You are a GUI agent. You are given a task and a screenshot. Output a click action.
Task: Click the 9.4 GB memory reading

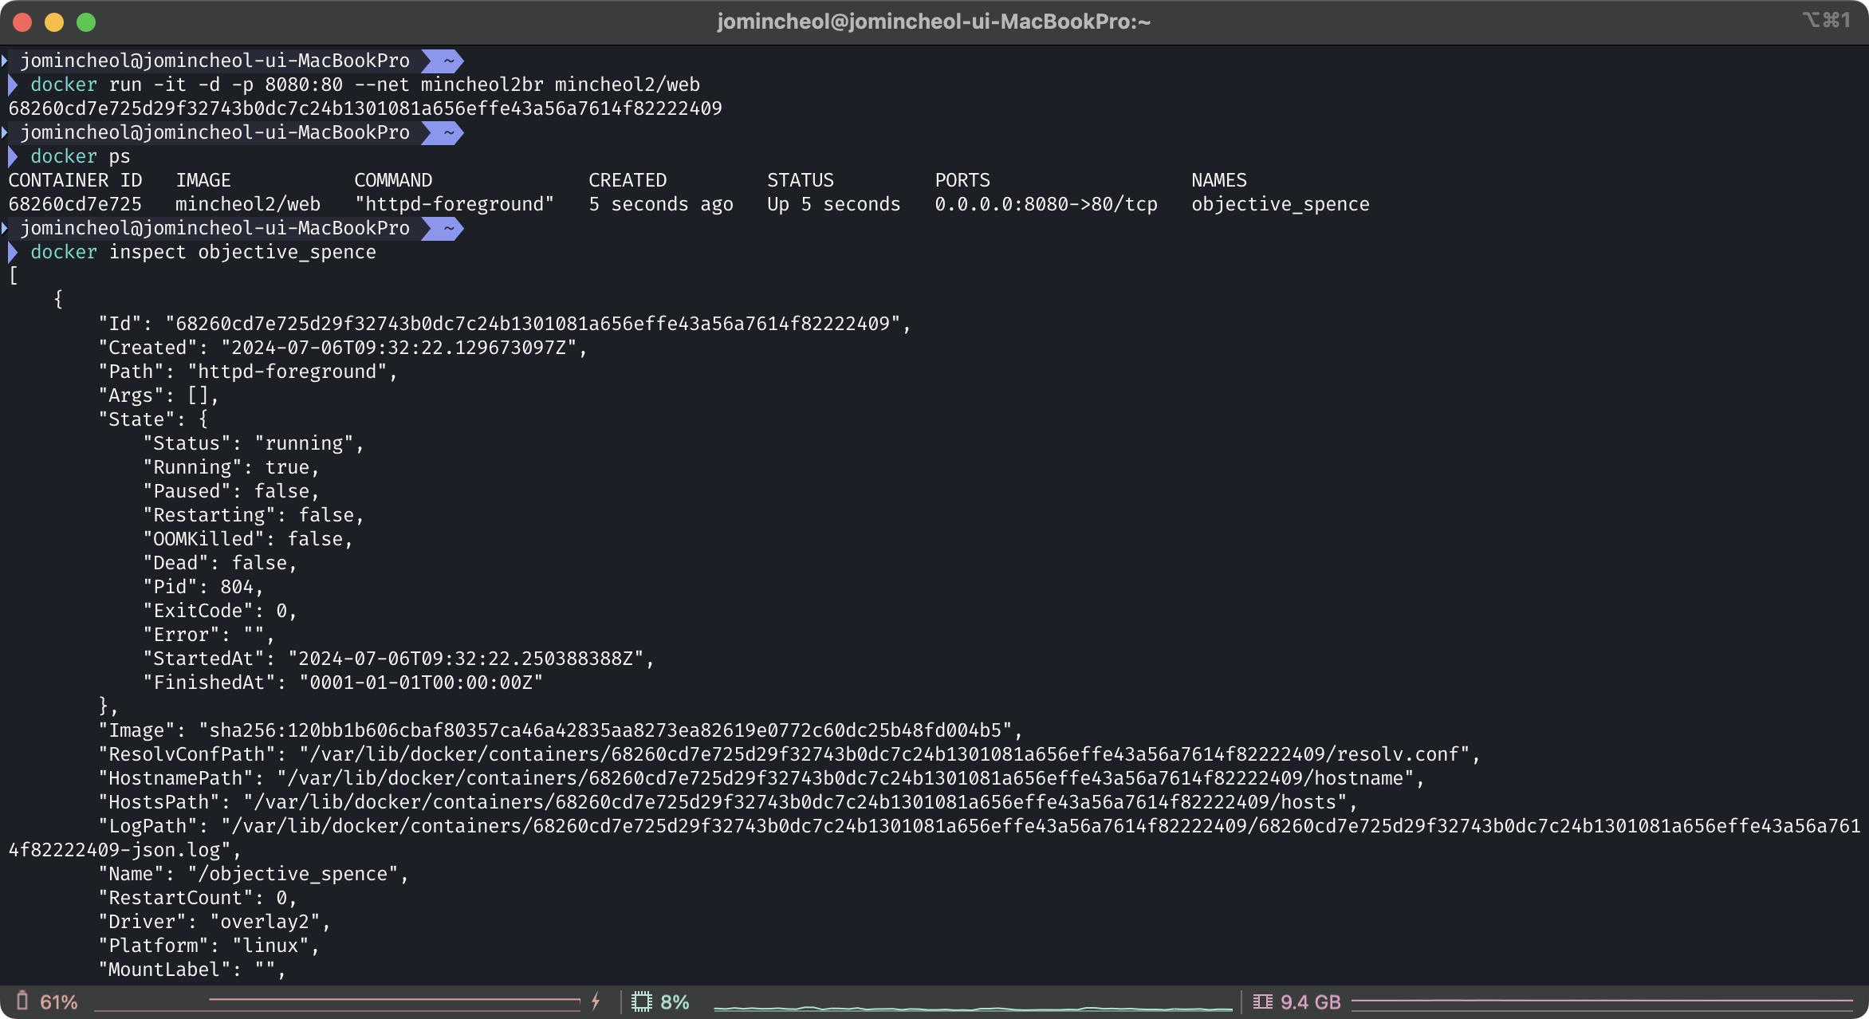tap(1310, 1001)
